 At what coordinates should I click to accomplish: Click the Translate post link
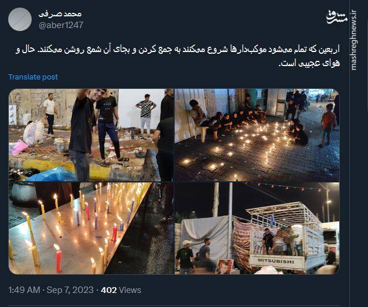point(33,77)
